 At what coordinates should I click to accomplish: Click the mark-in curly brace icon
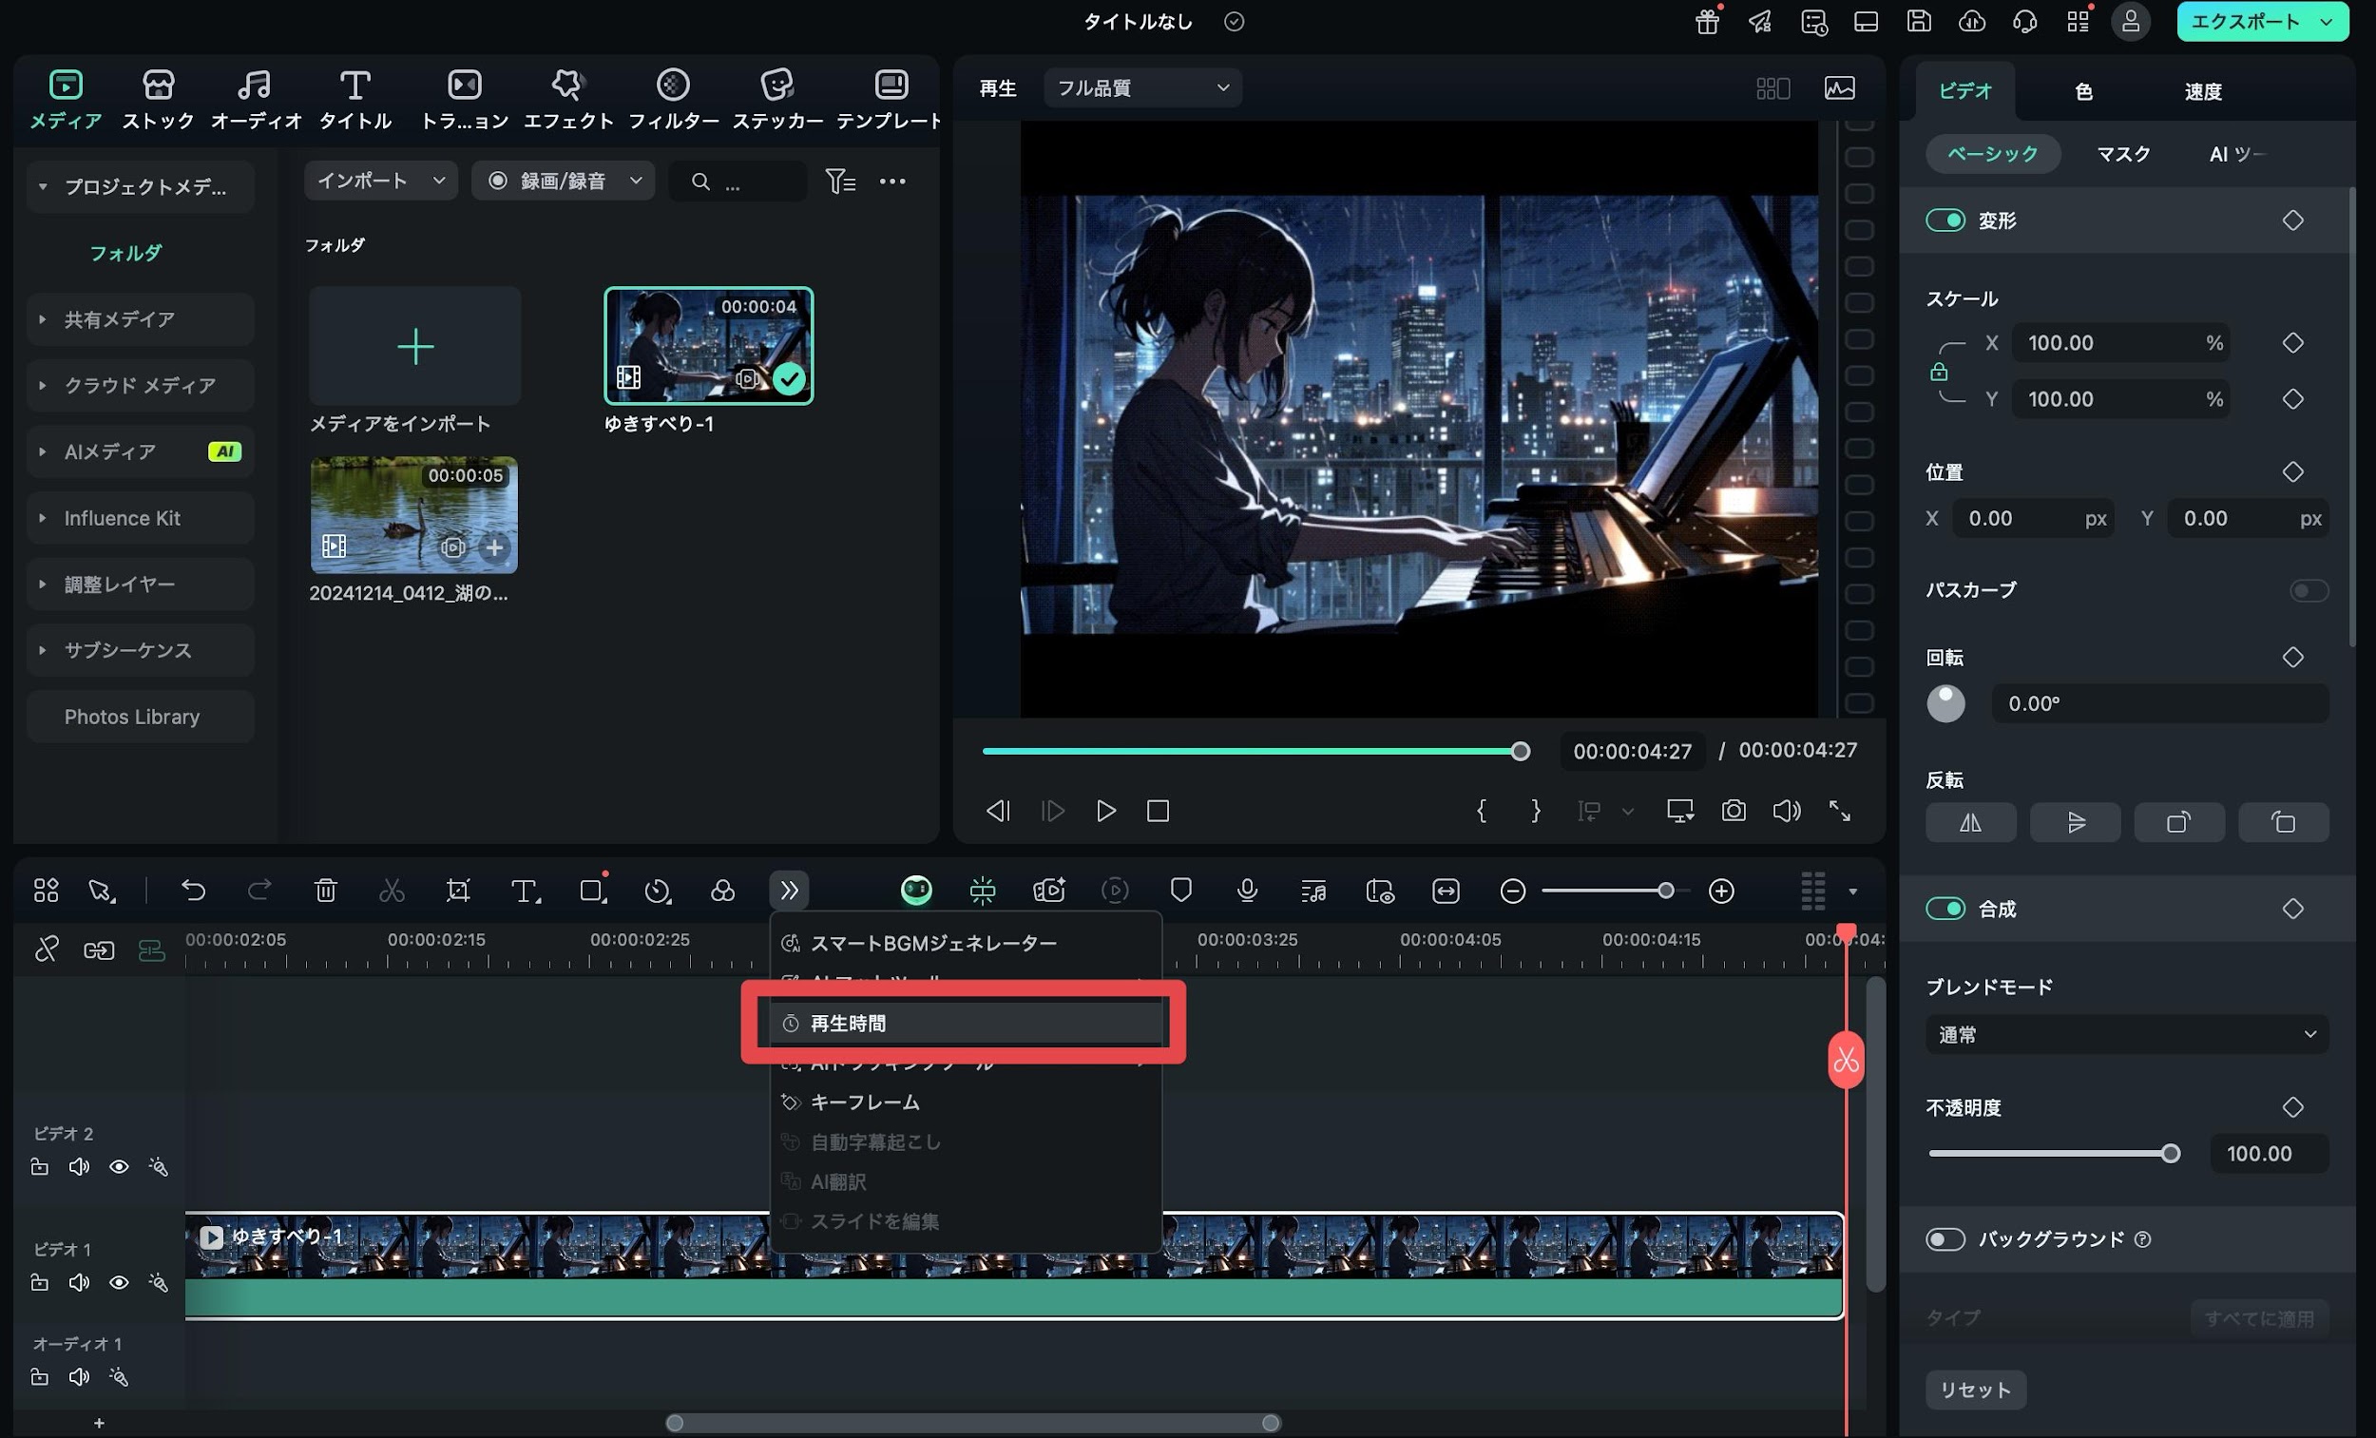pyautogui.click(x=1481, y=810)
